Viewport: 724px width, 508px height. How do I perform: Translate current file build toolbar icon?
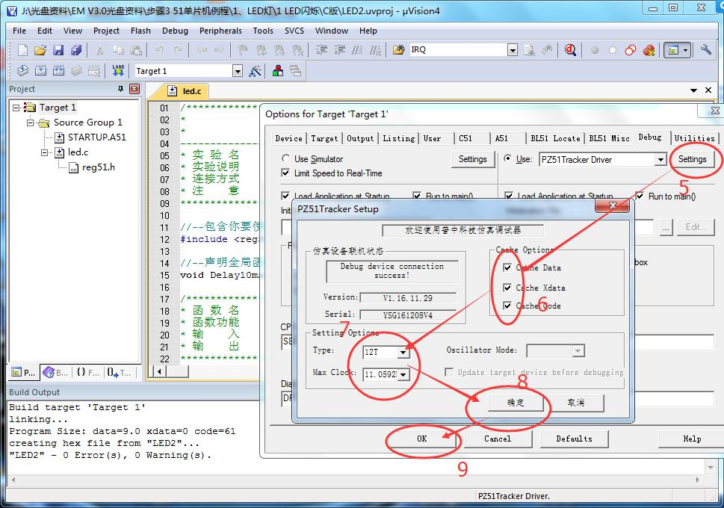tap(22, 71)
